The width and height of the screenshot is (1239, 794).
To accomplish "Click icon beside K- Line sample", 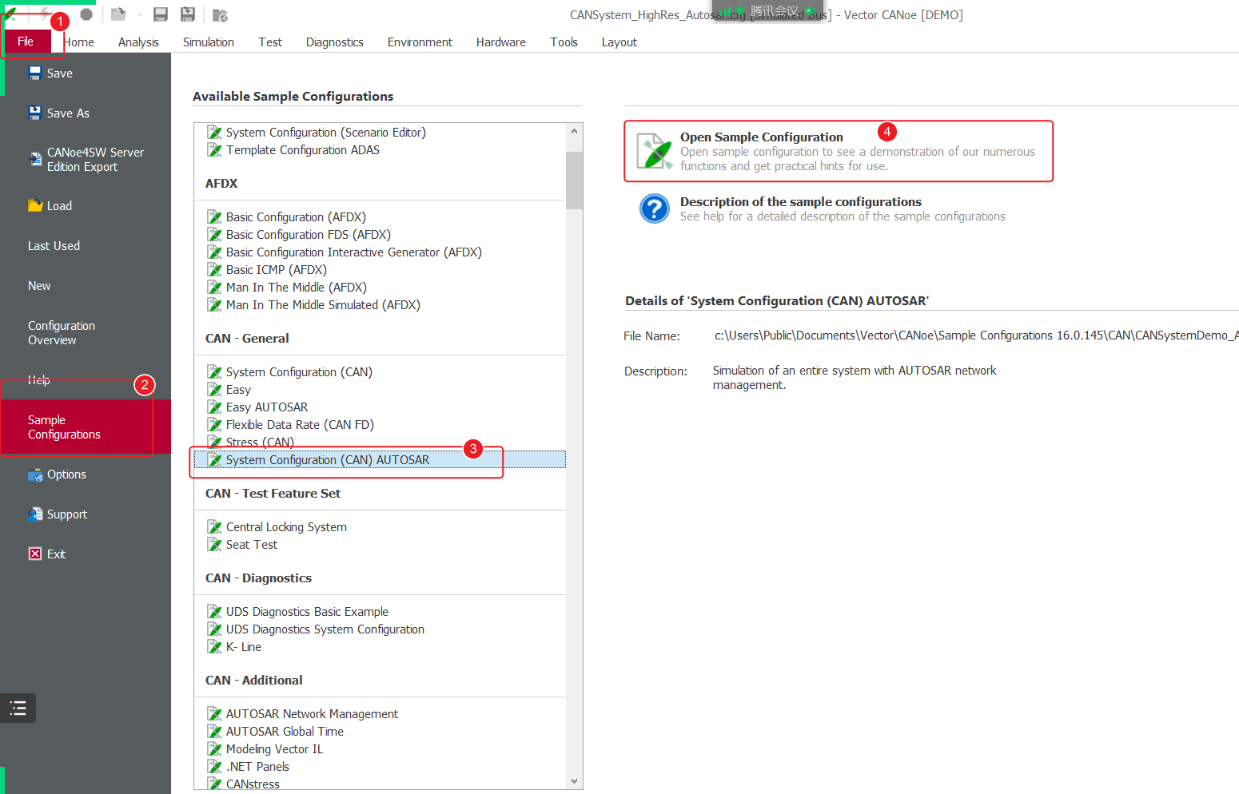I will click(214, 647).
